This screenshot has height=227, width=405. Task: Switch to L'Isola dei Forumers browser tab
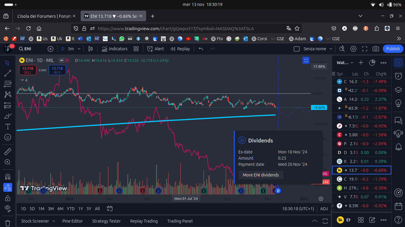(44, 16)
